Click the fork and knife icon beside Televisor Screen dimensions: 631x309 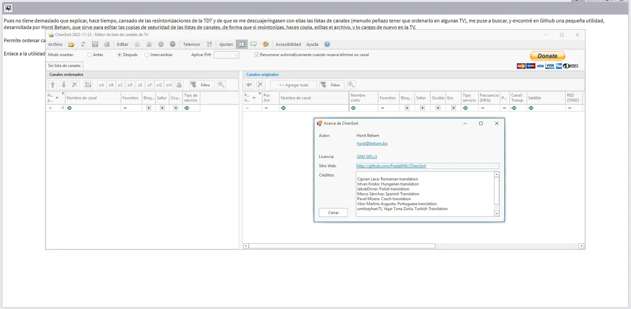pyautogui.click(x=210, y=44)
